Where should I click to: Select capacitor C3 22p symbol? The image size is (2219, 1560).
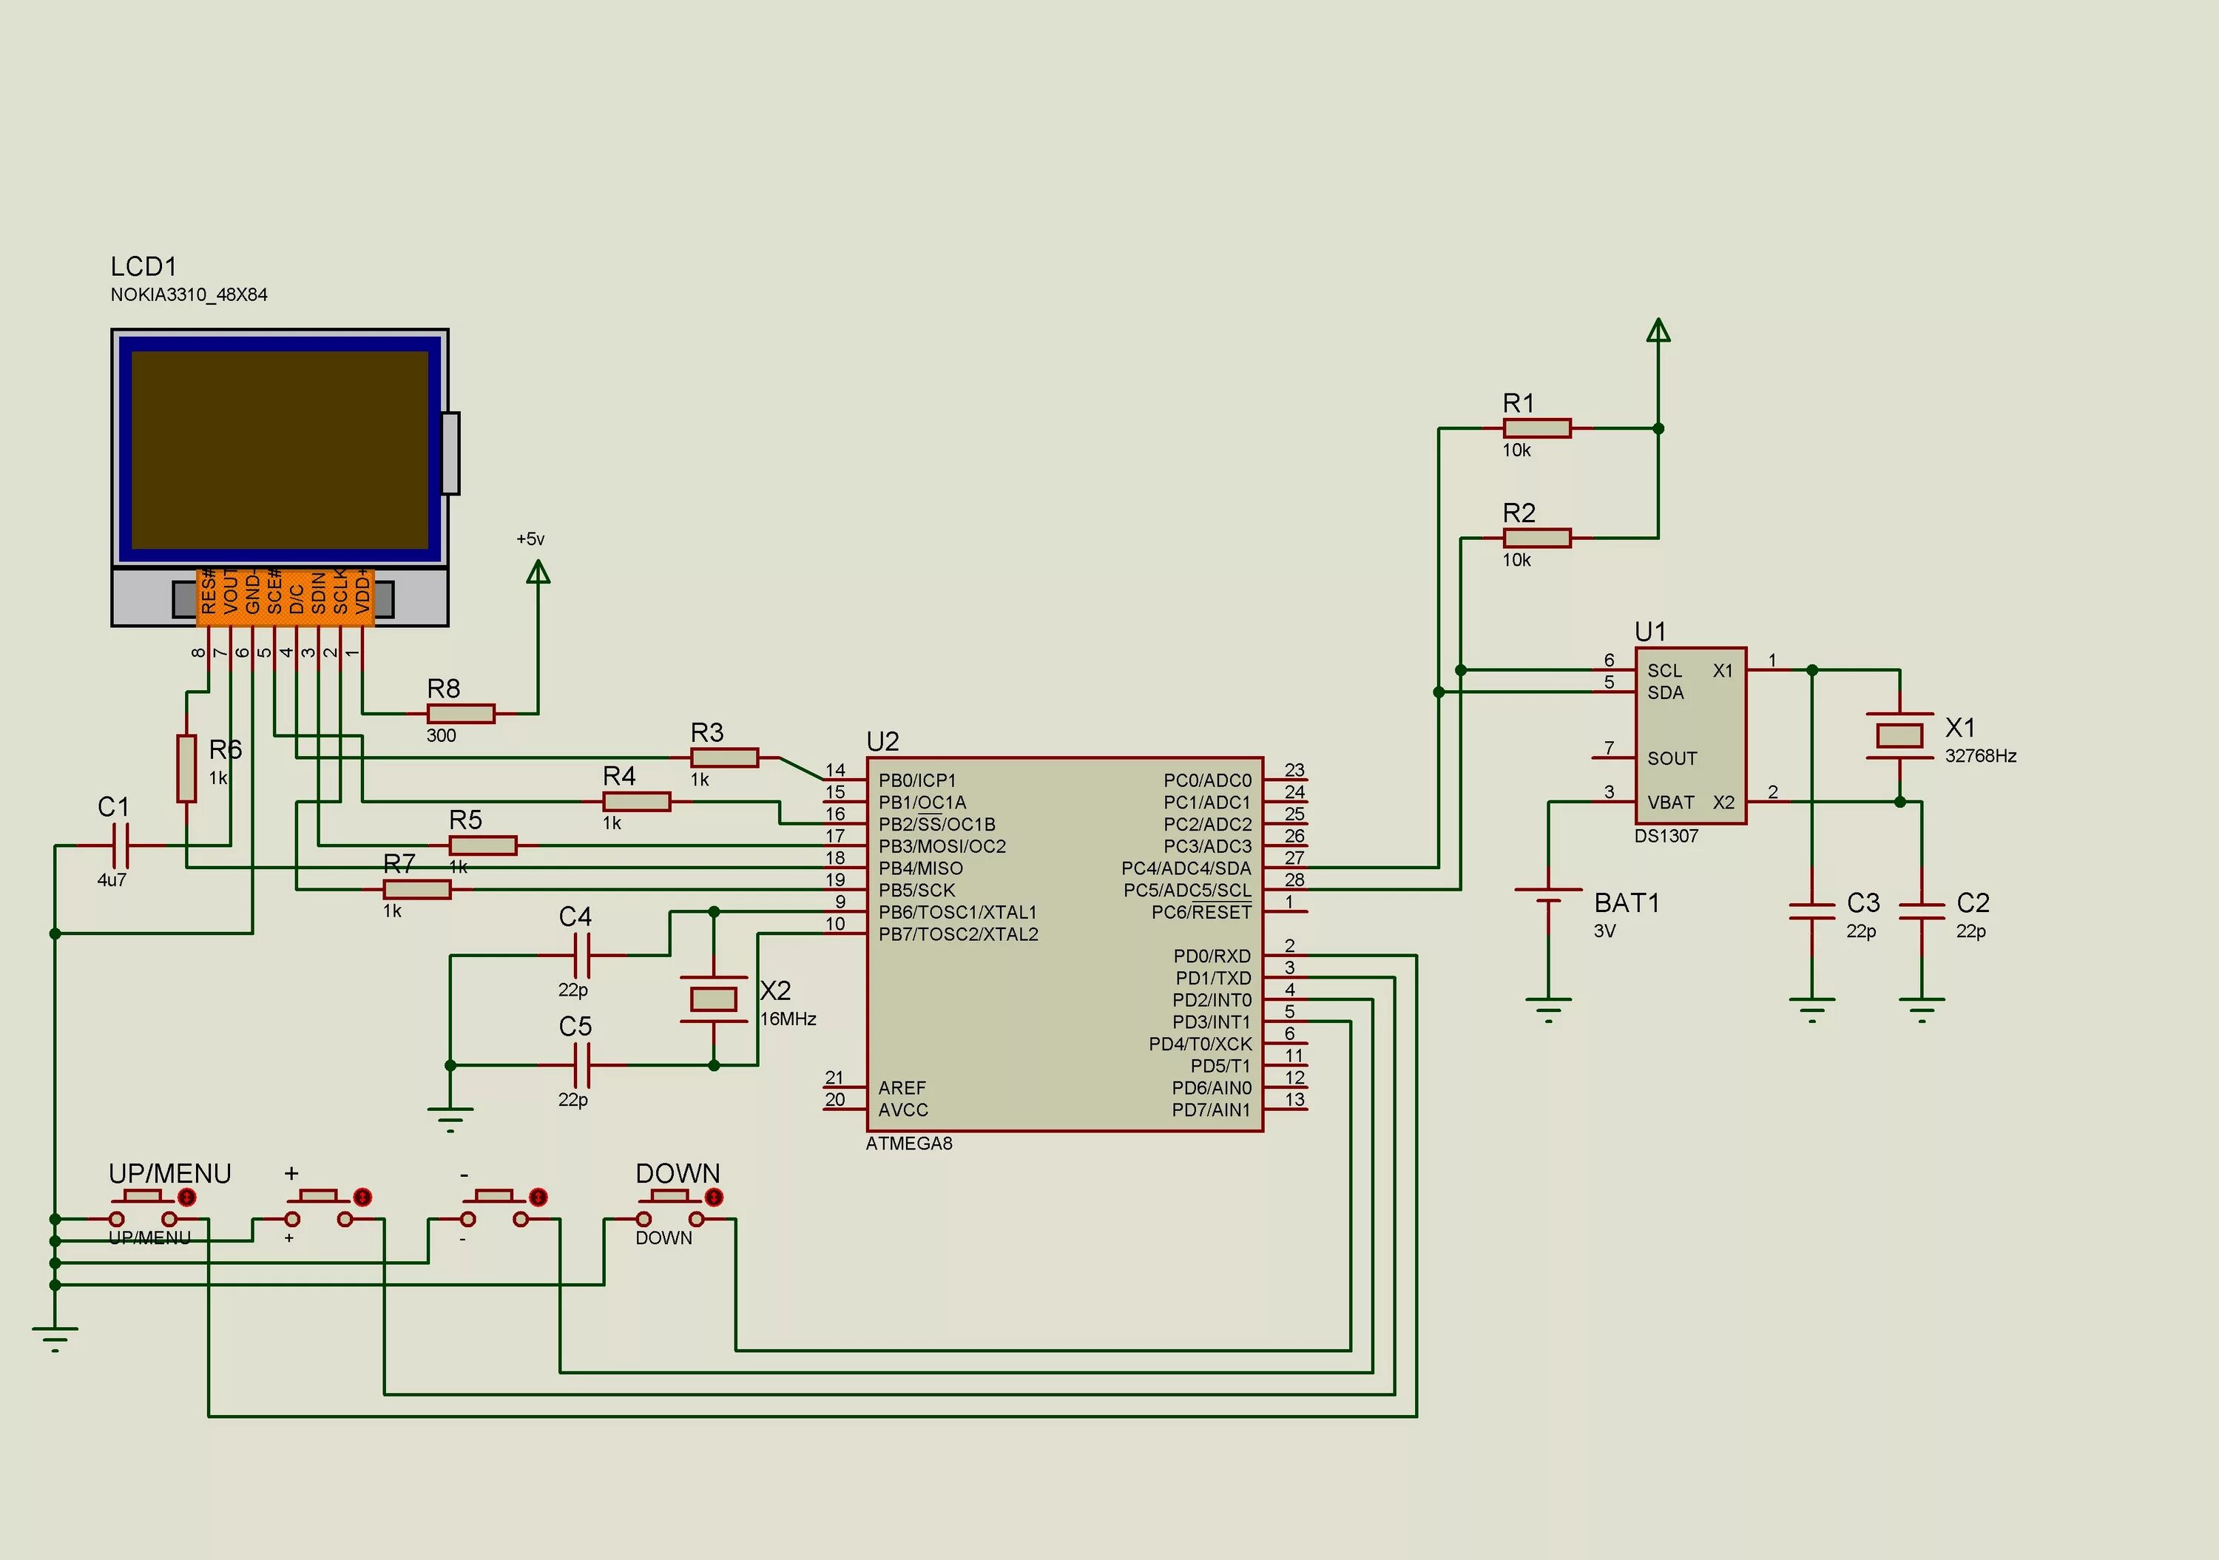click(x=1812, y=911)
